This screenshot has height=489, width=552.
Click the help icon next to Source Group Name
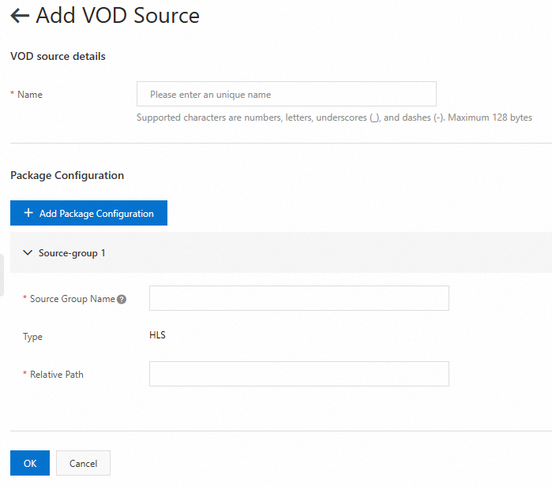[x=122, y=299]
